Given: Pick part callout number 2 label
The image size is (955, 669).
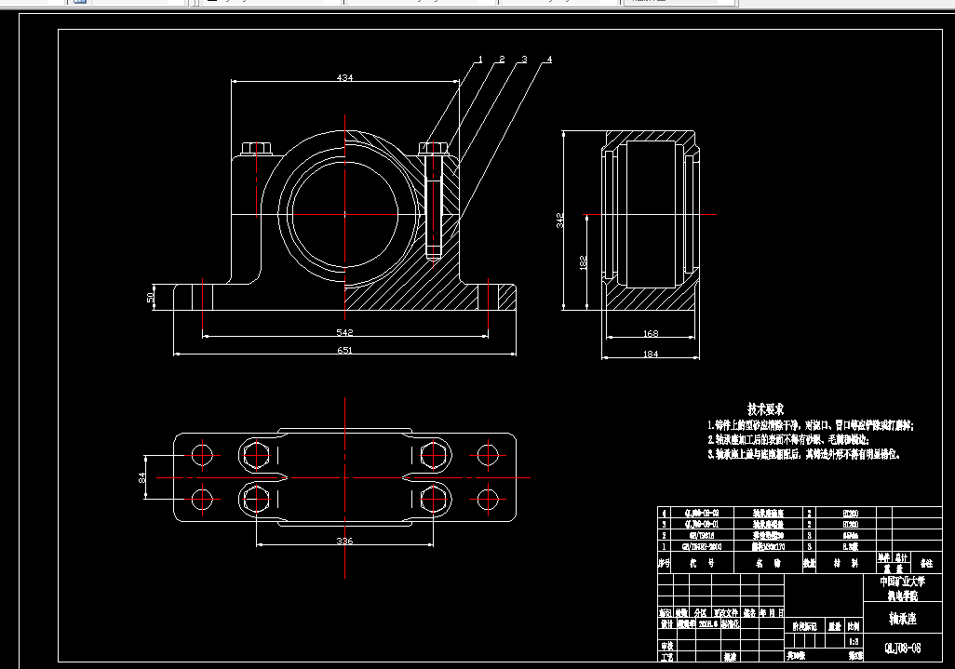Looking at the screenshot, I should click(x=502, y=59).
